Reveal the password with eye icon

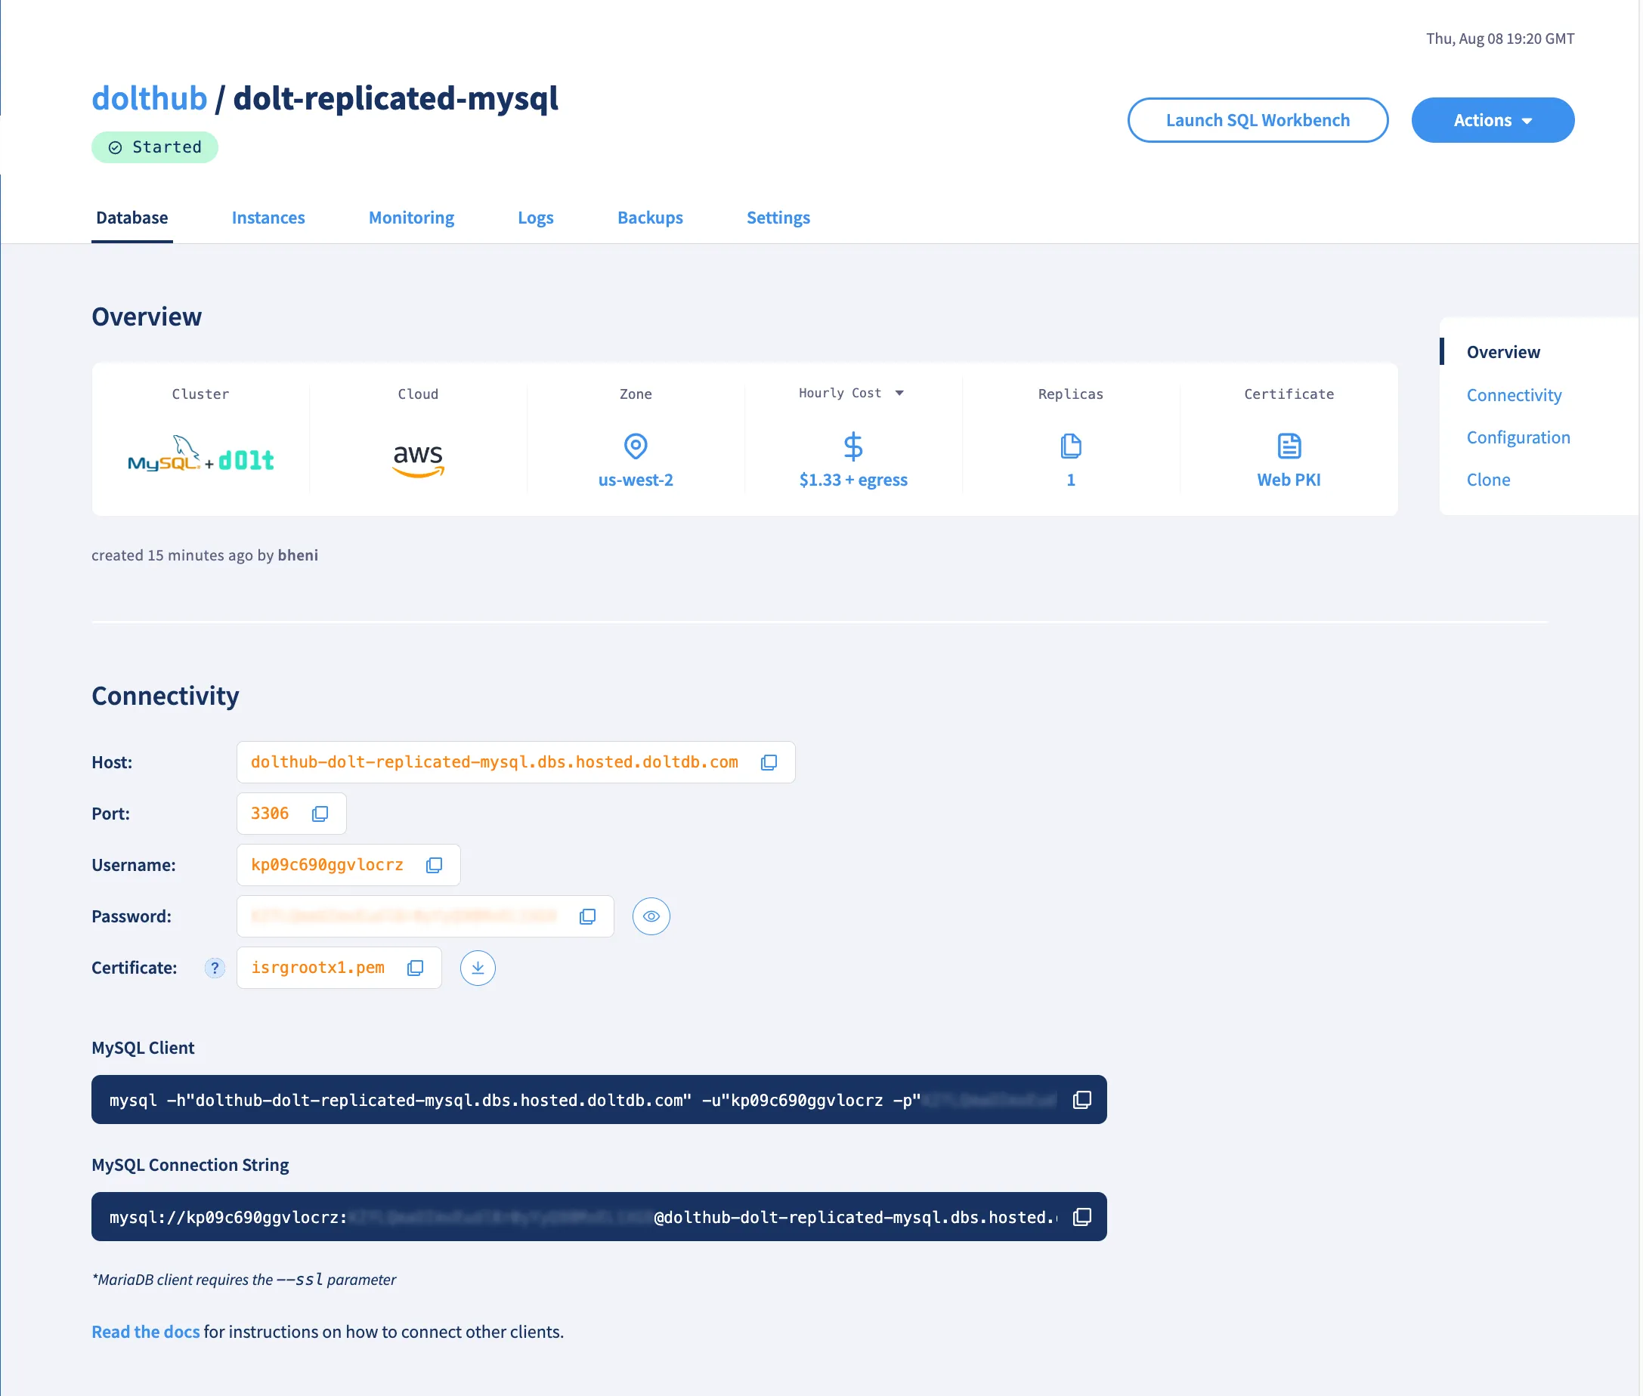(x=651, y=916)
